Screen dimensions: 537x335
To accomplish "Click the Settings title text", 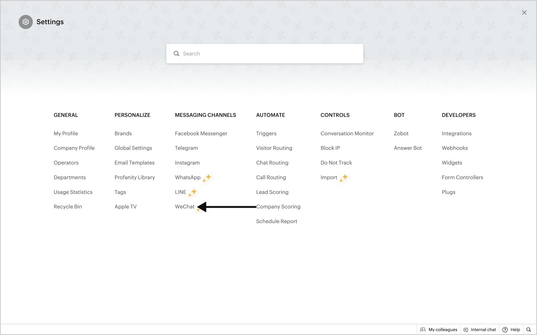I will pyautogui.click(x=50, y=22).
